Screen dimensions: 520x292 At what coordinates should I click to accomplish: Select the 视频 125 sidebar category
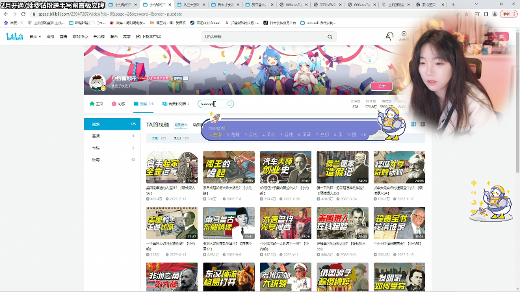coord(112,124)
